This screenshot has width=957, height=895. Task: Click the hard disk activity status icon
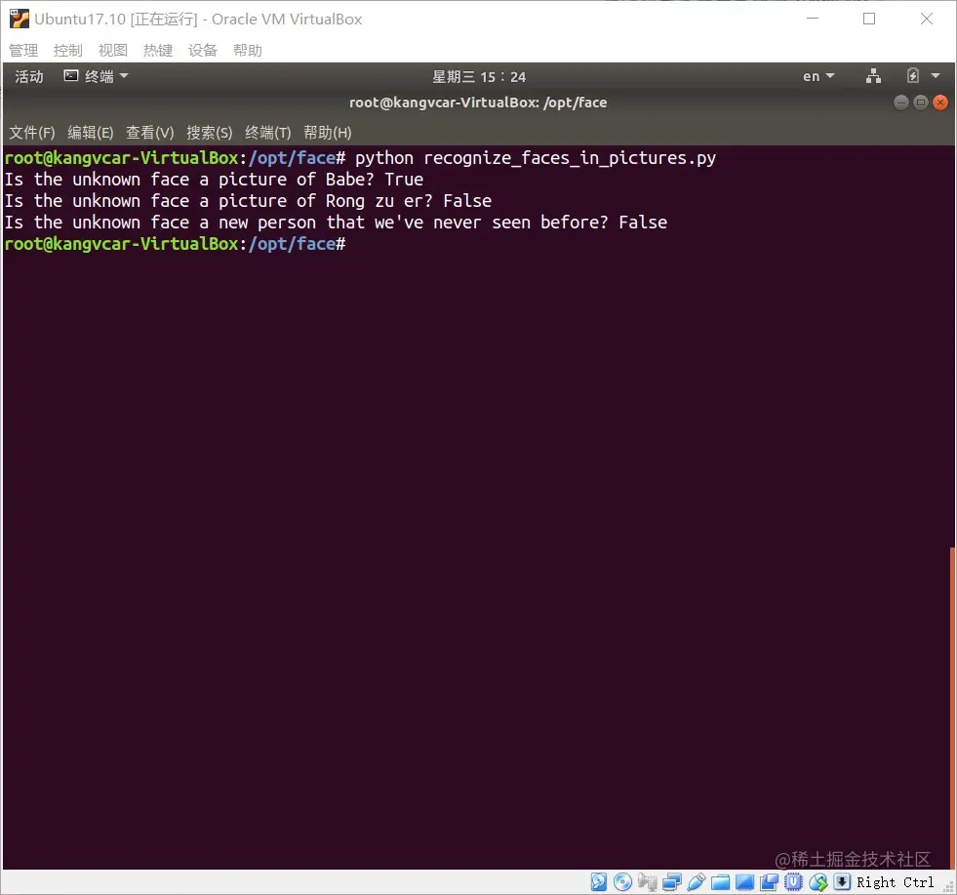click(x=599, y=881)
